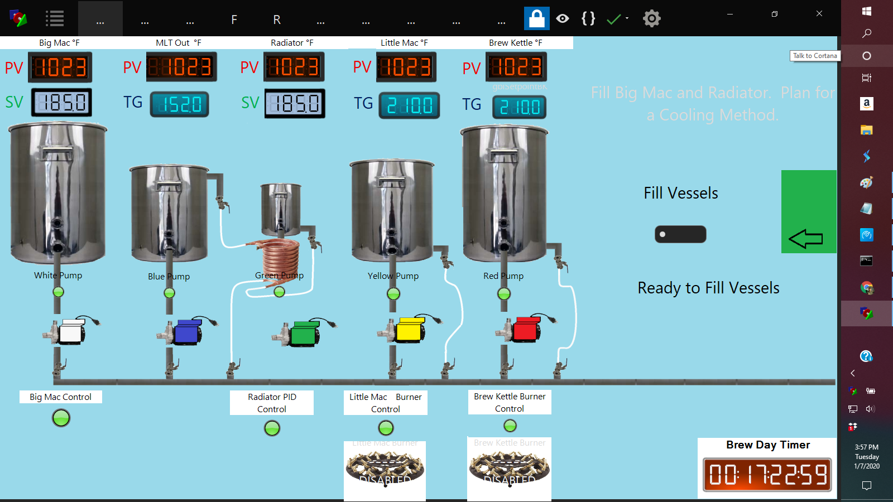
Task: Click the Little Mac TG 210.0 target display
Action: click(410, 105)
